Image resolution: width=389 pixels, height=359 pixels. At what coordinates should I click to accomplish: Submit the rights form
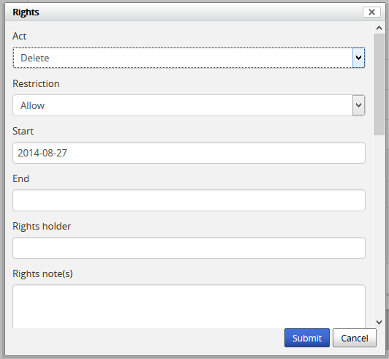[x=307, y=338]
